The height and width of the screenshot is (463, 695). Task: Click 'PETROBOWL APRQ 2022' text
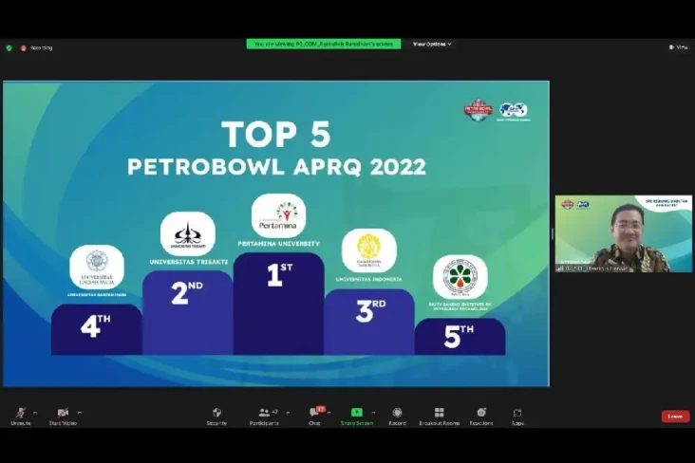point(276,168)
